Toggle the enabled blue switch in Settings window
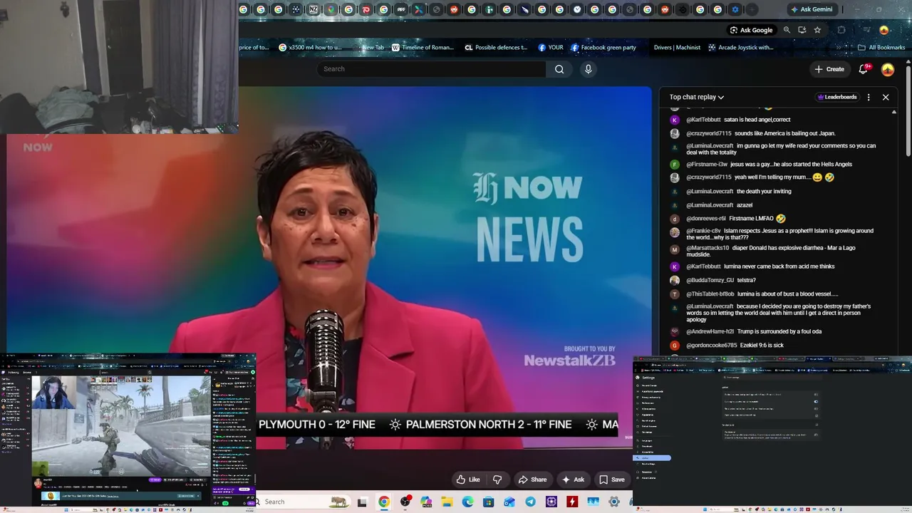The width and height of the screenshot is (912, 513). pos(816,401)
